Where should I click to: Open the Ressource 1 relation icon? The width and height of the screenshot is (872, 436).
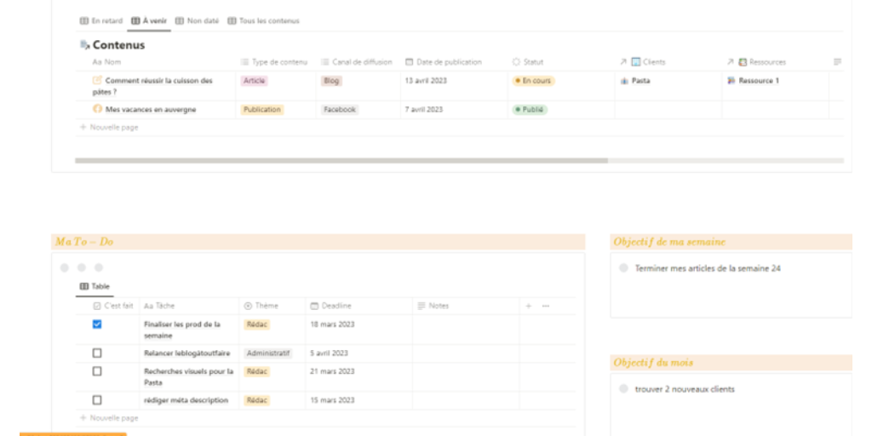(731, 81)
